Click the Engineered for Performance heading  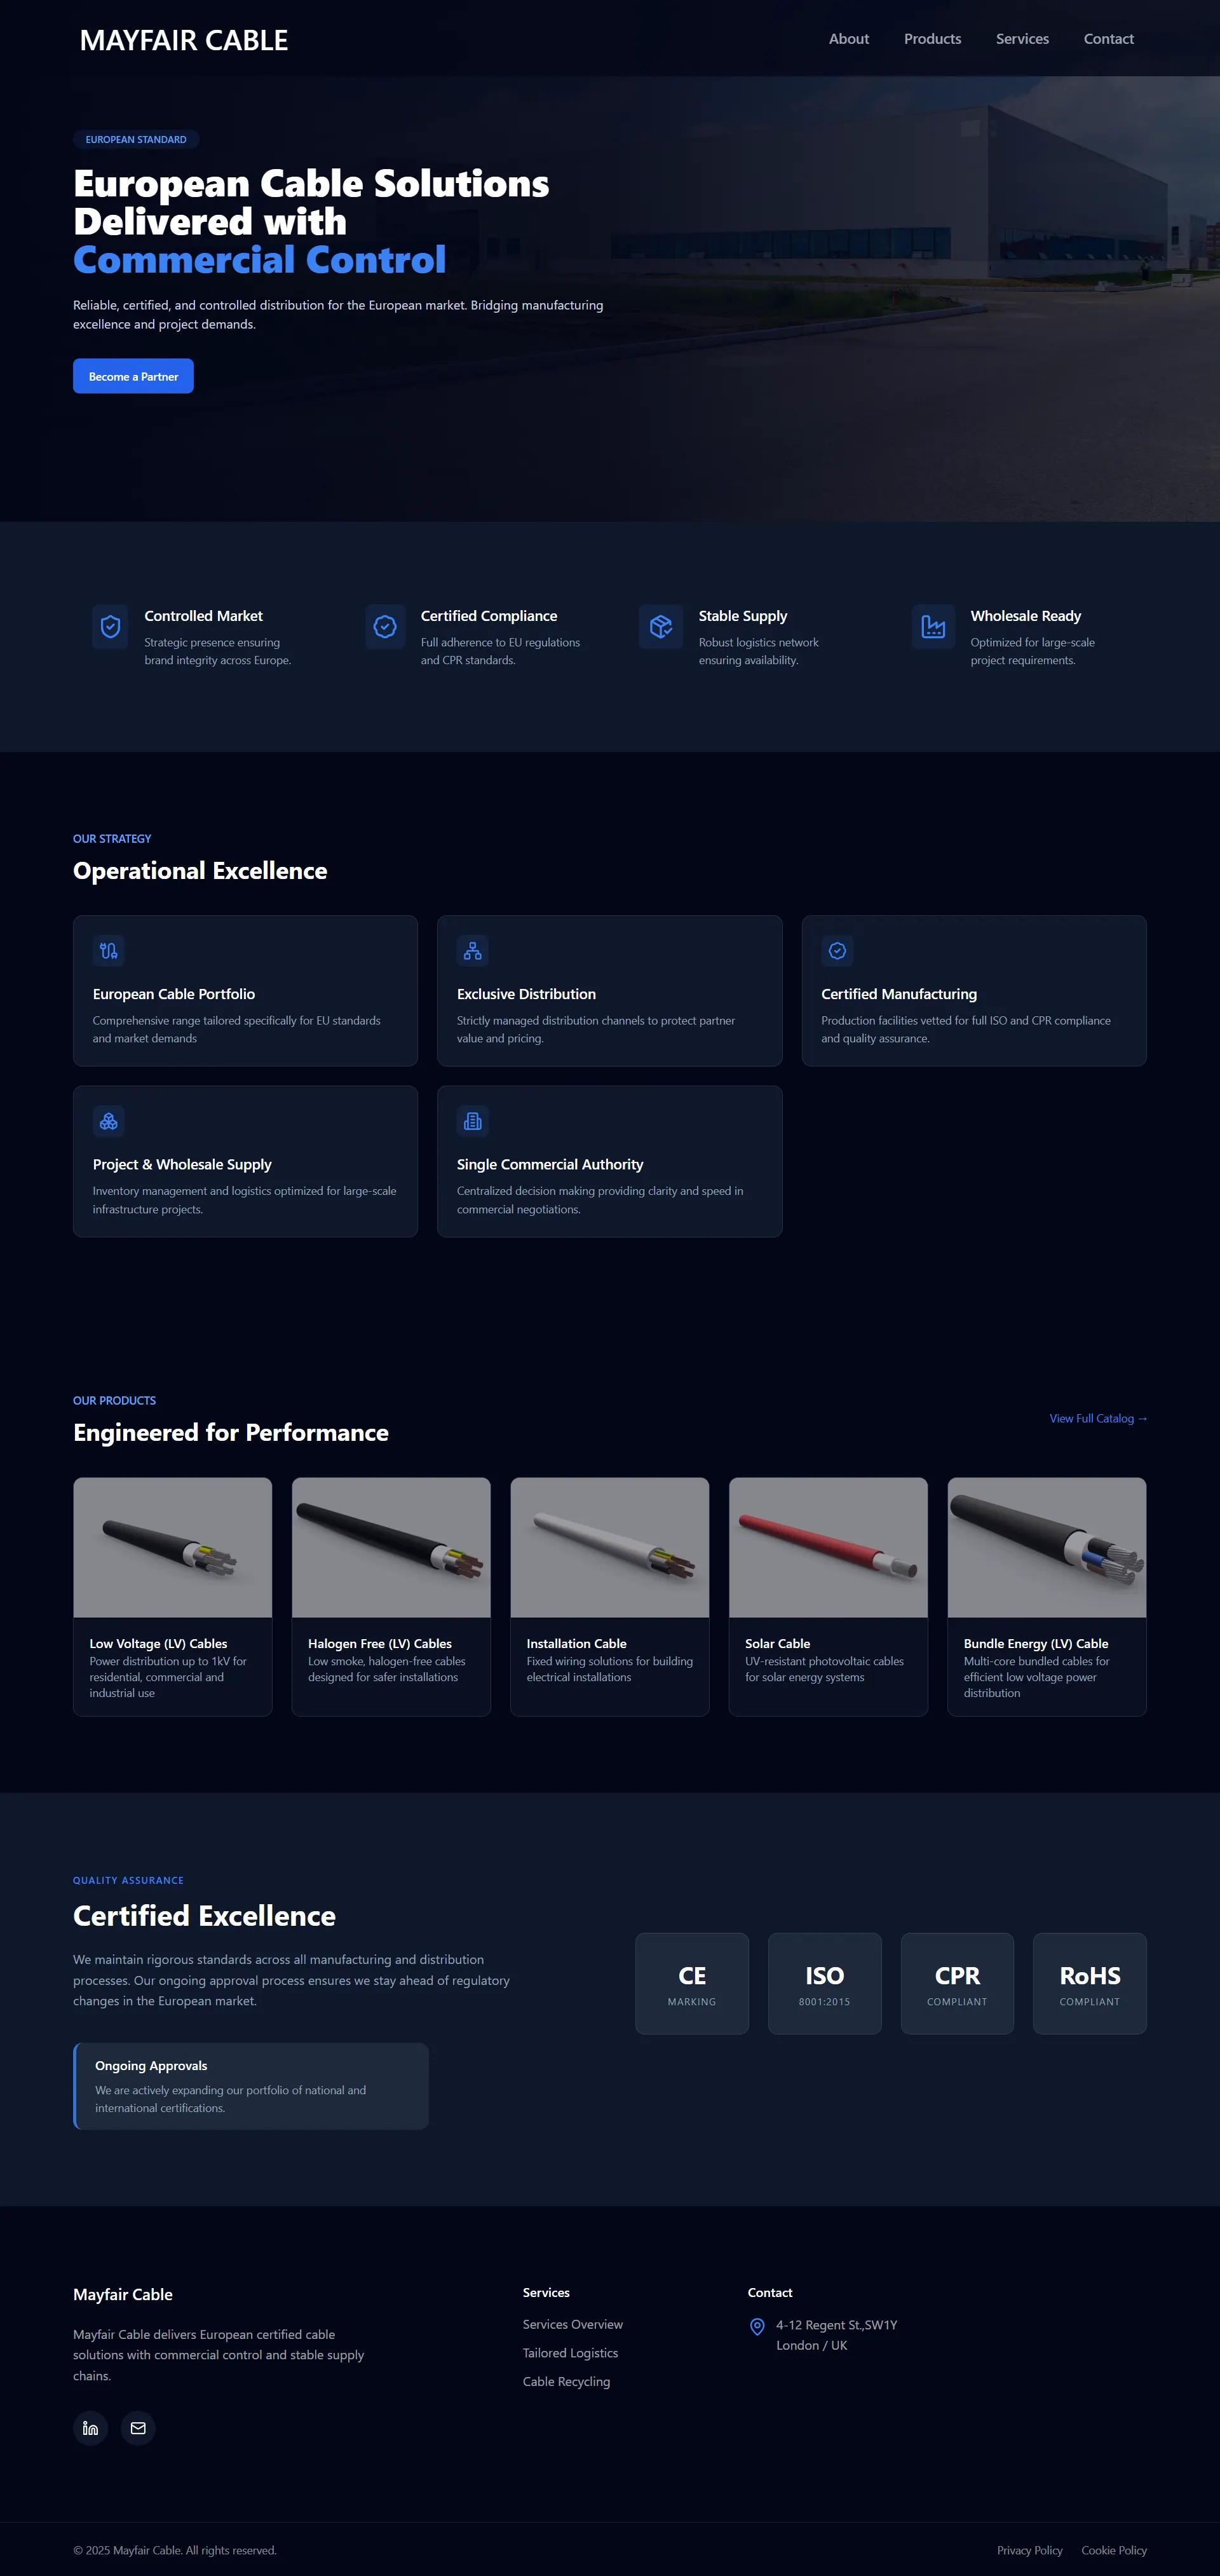tap(231, 1432)
